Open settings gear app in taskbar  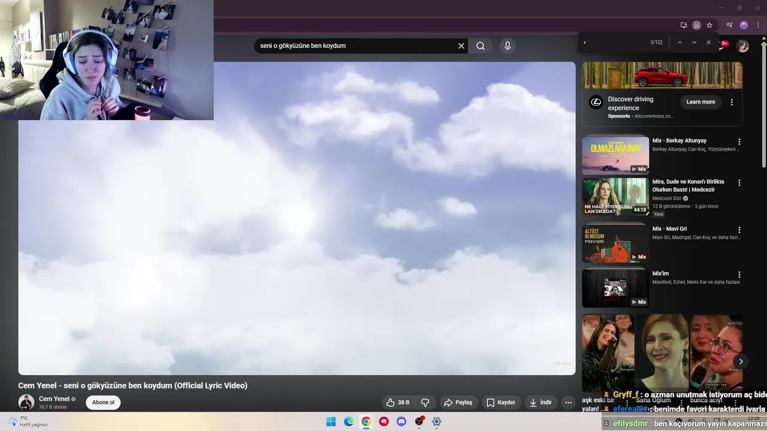(x=437, y=421)
